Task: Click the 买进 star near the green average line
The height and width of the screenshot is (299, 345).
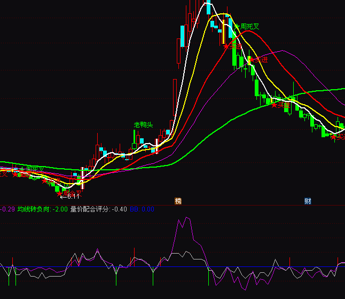Action: (275, 105)
